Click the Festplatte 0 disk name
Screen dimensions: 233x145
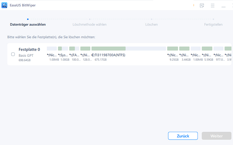pyautogui.click(x=29, y=49)
